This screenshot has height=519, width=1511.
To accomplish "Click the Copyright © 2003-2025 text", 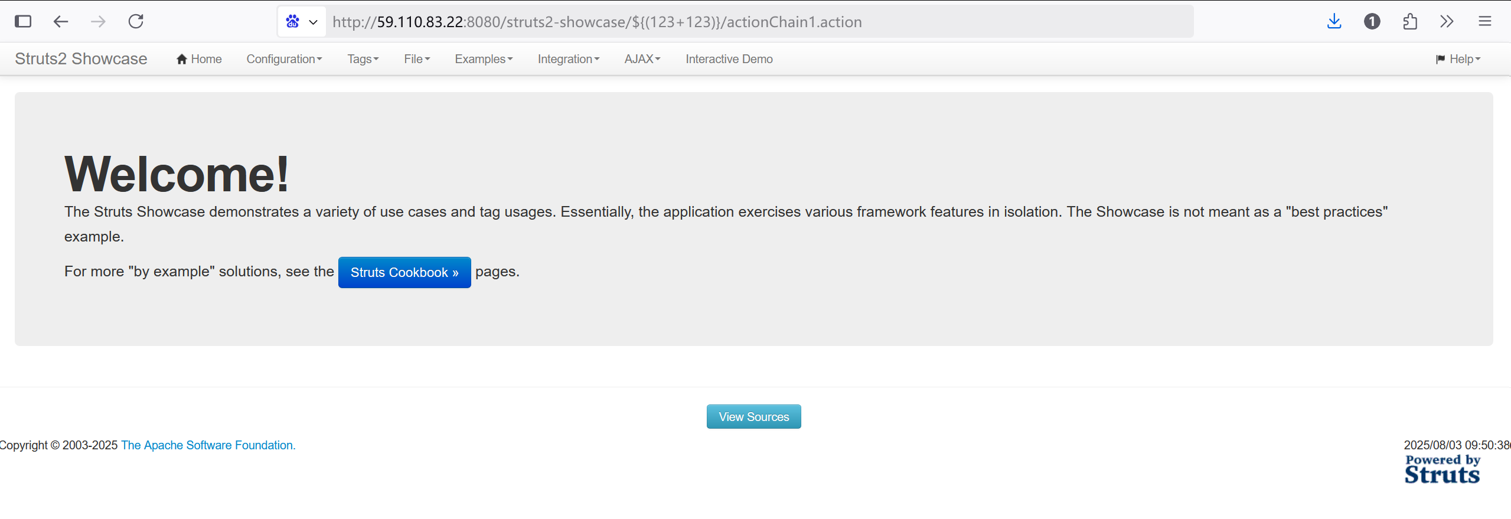I will point(59,445).
